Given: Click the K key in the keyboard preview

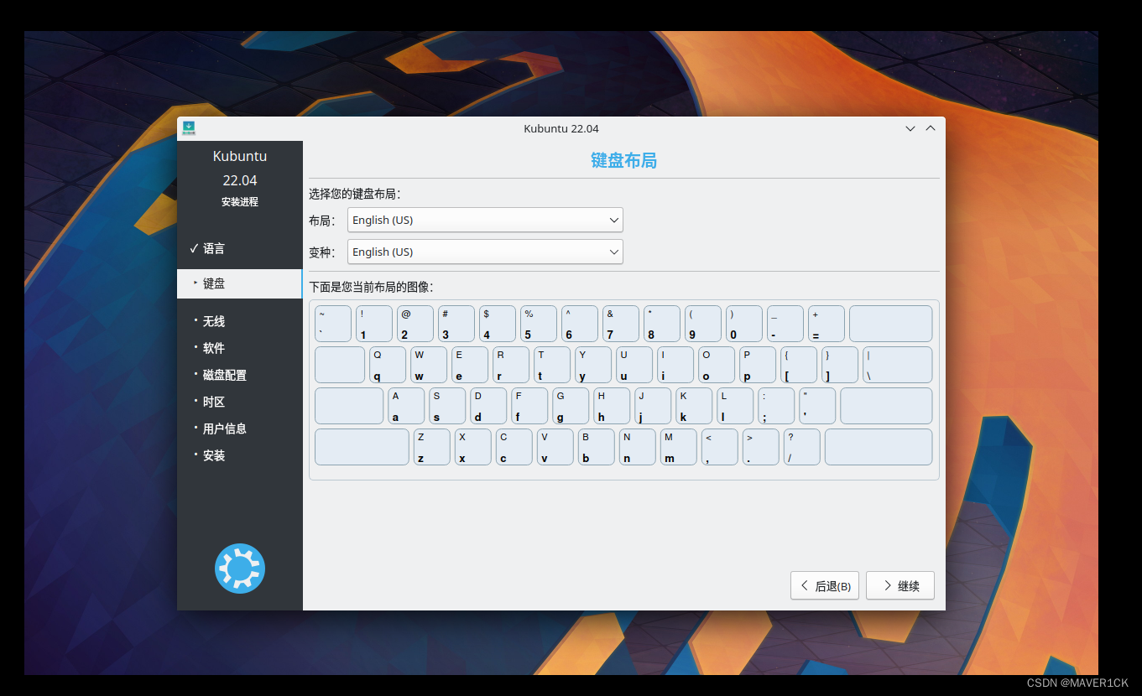Looking at the screenshot, I should click(x=694, y=406).
